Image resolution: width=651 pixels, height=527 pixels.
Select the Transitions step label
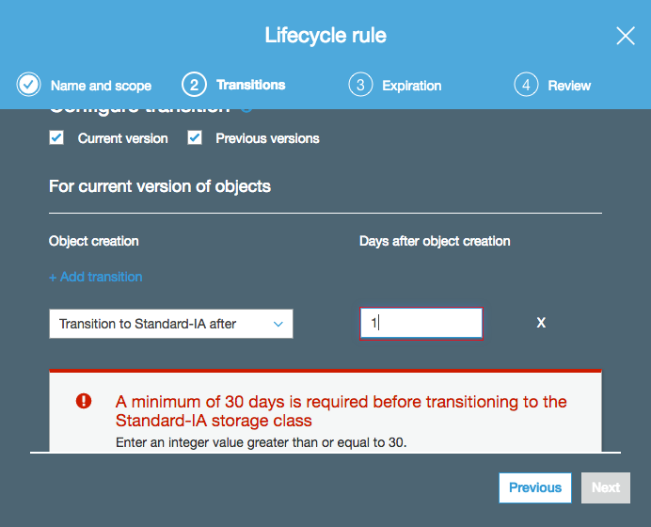(251, 85)
